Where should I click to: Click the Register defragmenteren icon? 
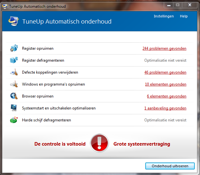point(14,60)
